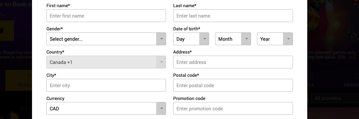
Task: Click the Last name input field
Action: 233,15
